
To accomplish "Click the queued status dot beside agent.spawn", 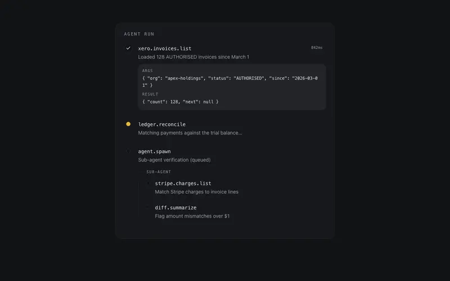I will pos(128,151).
